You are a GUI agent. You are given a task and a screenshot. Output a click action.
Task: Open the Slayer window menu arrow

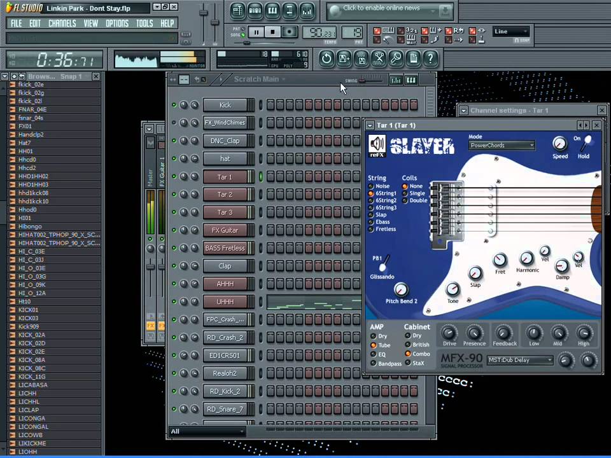pyautogui.click(x=370, y=125)
